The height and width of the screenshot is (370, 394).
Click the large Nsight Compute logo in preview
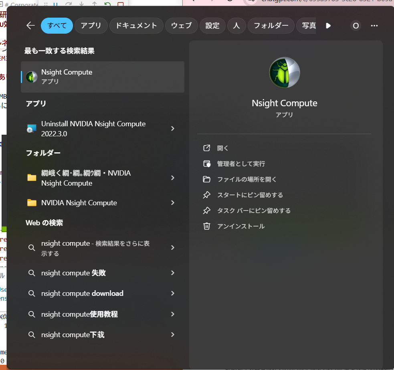[285, 73]
